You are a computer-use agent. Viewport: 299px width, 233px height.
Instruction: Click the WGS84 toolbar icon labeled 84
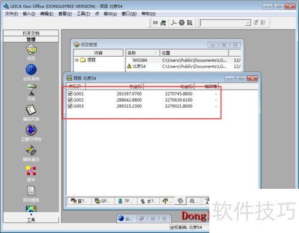pyautogui.click(x=155, y=23)
